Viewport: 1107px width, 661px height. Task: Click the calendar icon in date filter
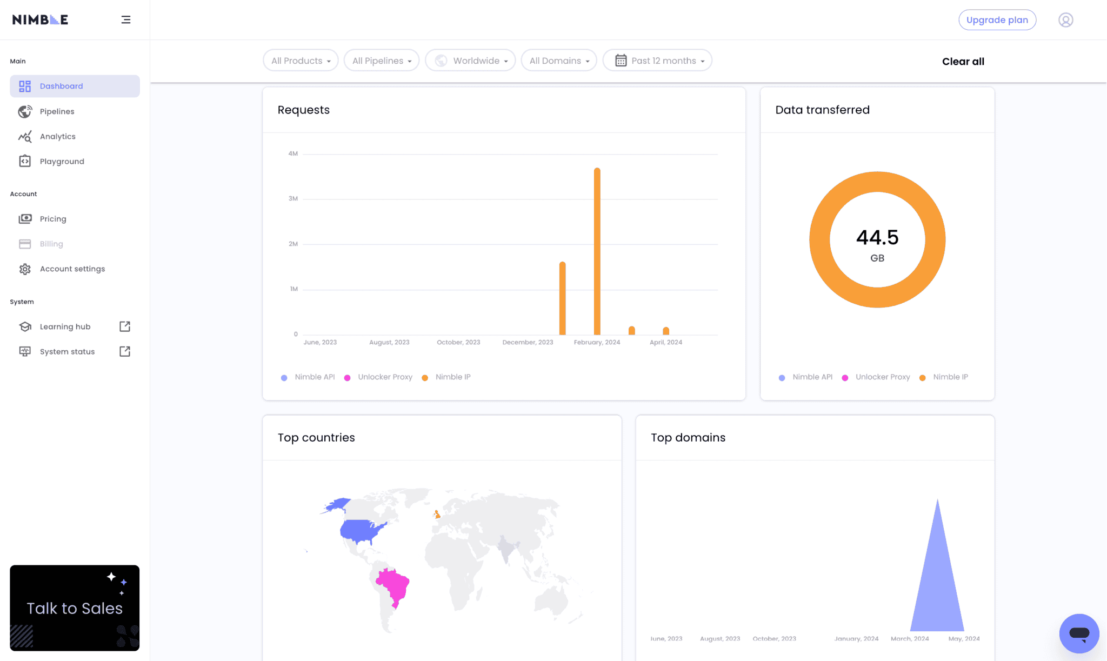tap(621, 61)
